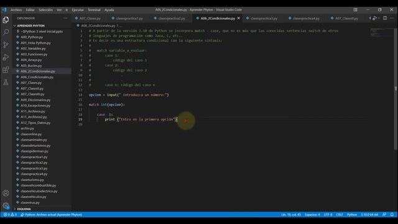The image size is (398, 224).
Task: Click line number 19 in the gutter
Action: [80, 119]
